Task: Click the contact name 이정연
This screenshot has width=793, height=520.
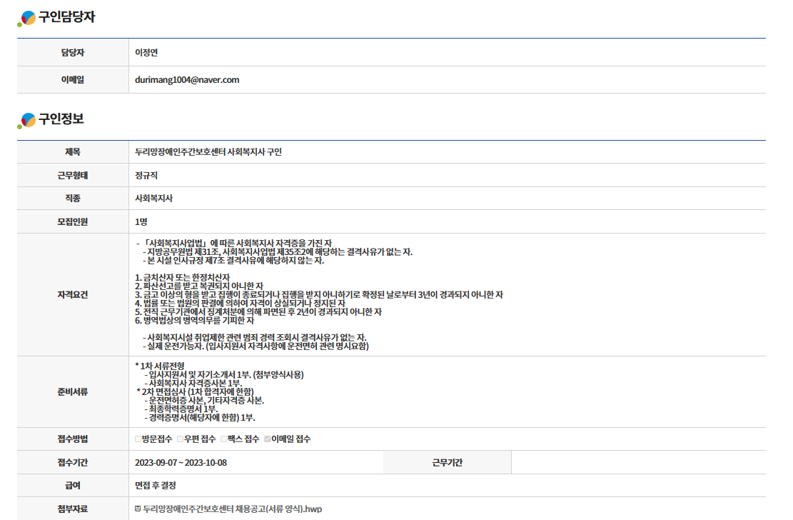Action: click(146, 52)
